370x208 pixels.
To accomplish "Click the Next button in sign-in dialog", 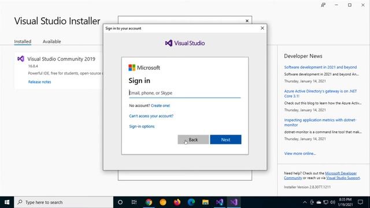I will (225, 140).
